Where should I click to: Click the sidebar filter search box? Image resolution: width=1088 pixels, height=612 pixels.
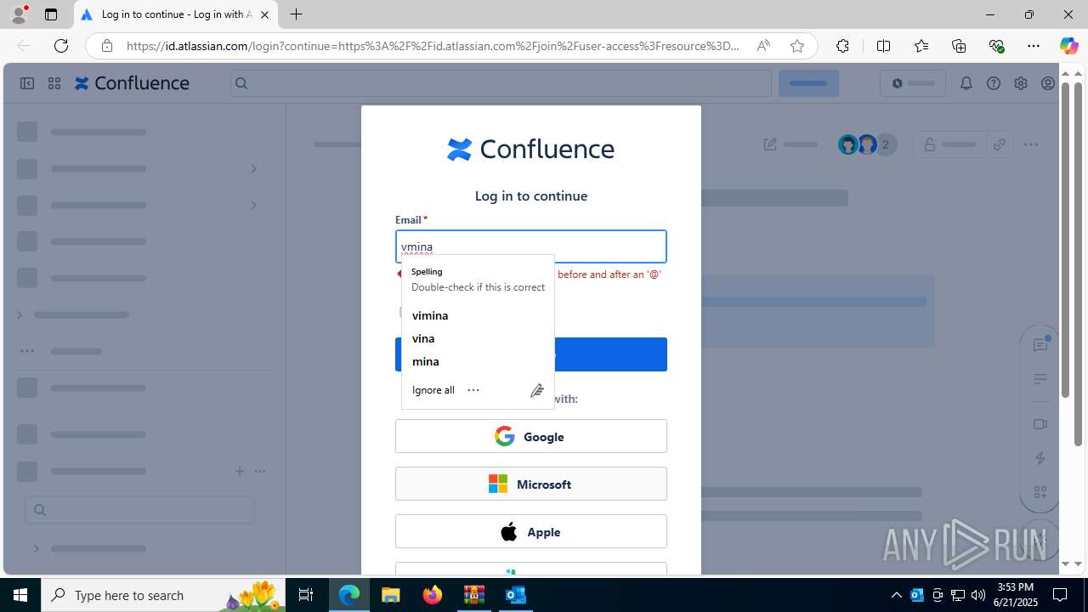(x=139, y=510)
